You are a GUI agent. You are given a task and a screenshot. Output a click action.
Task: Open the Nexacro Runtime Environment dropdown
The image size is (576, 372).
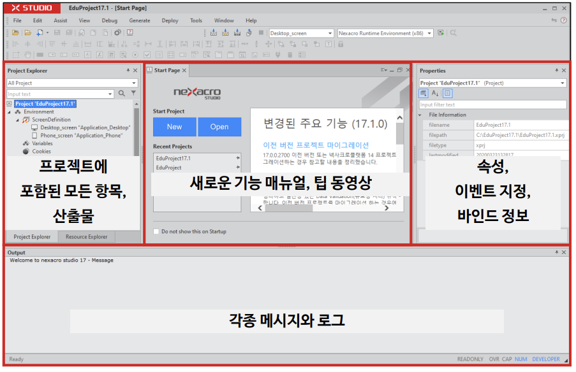point(429,33)
